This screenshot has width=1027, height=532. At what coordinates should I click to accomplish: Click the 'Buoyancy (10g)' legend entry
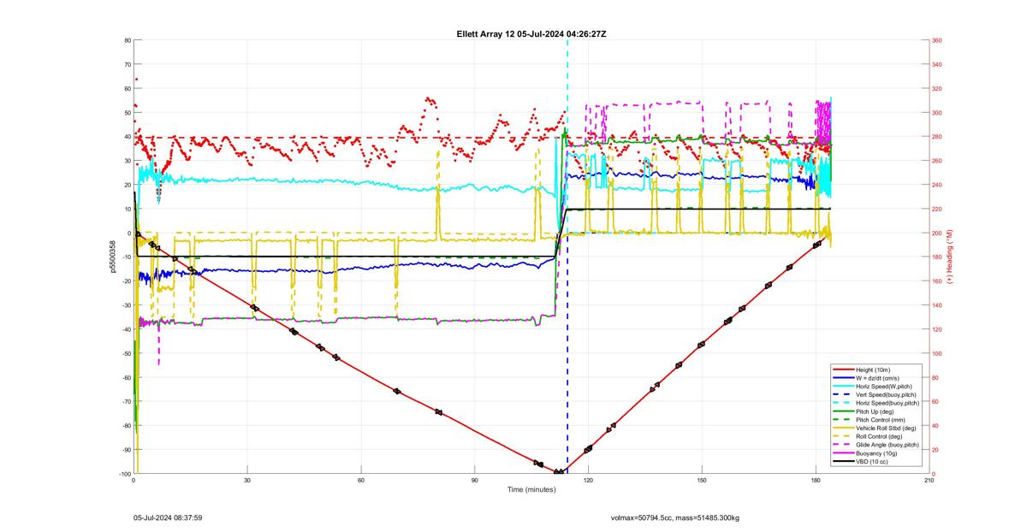click(x=877, y=452)
